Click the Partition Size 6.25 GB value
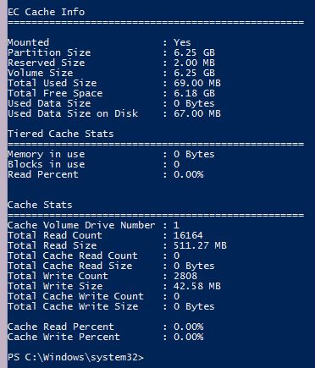315x368 pixels. point(194,52)
